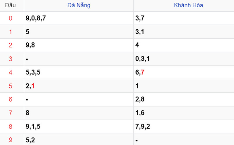234x145 pixels.
Task: Click the Đà Nẵng cell showing 5,3,5
Action: click(x=79, y=72)
